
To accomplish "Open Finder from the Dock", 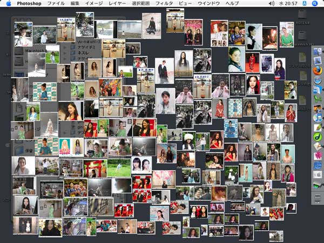I will tap(318, 51).
